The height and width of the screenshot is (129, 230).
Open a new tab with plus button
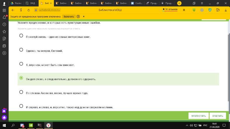[x=179, y=3]
